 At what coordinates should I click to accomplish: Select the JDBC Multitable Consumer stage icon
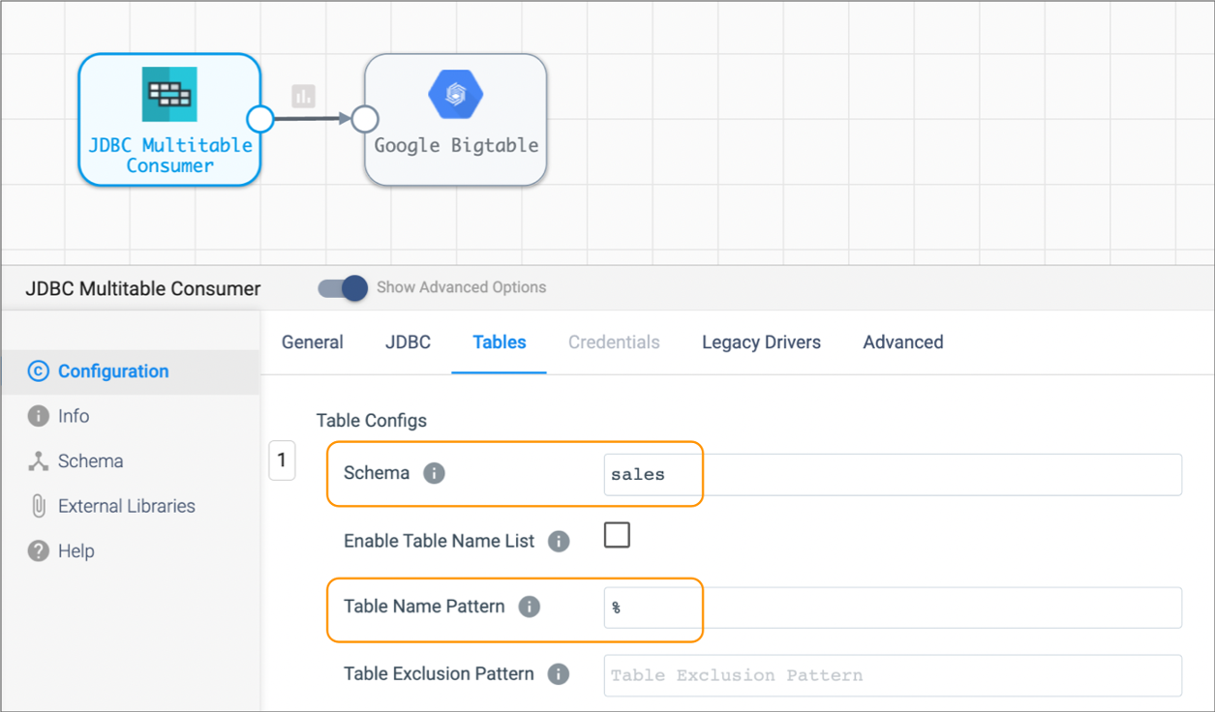[169, 94]
